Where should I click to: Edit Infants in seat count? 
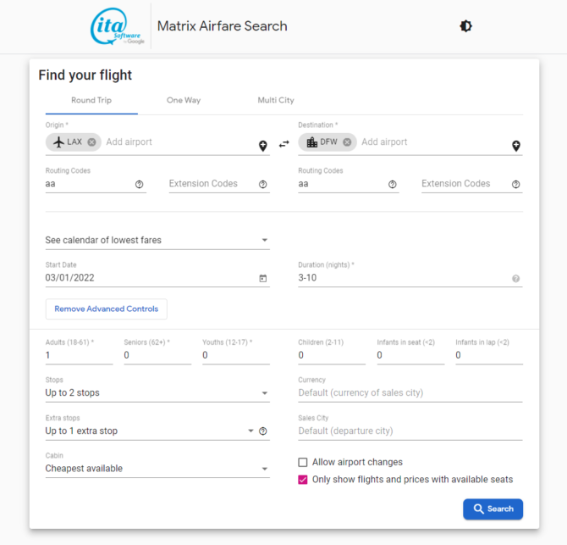410,355
